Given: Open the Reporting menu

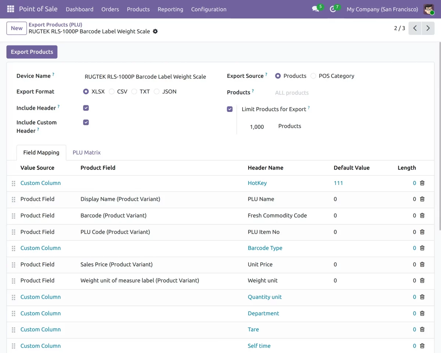Looking at the screenshot, I should click(x=170, y=9).
